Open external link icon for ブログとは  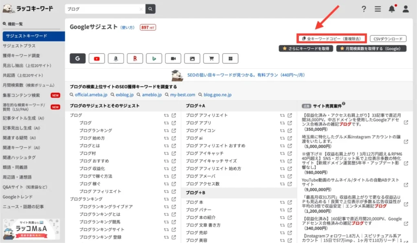tap(173, 145)
